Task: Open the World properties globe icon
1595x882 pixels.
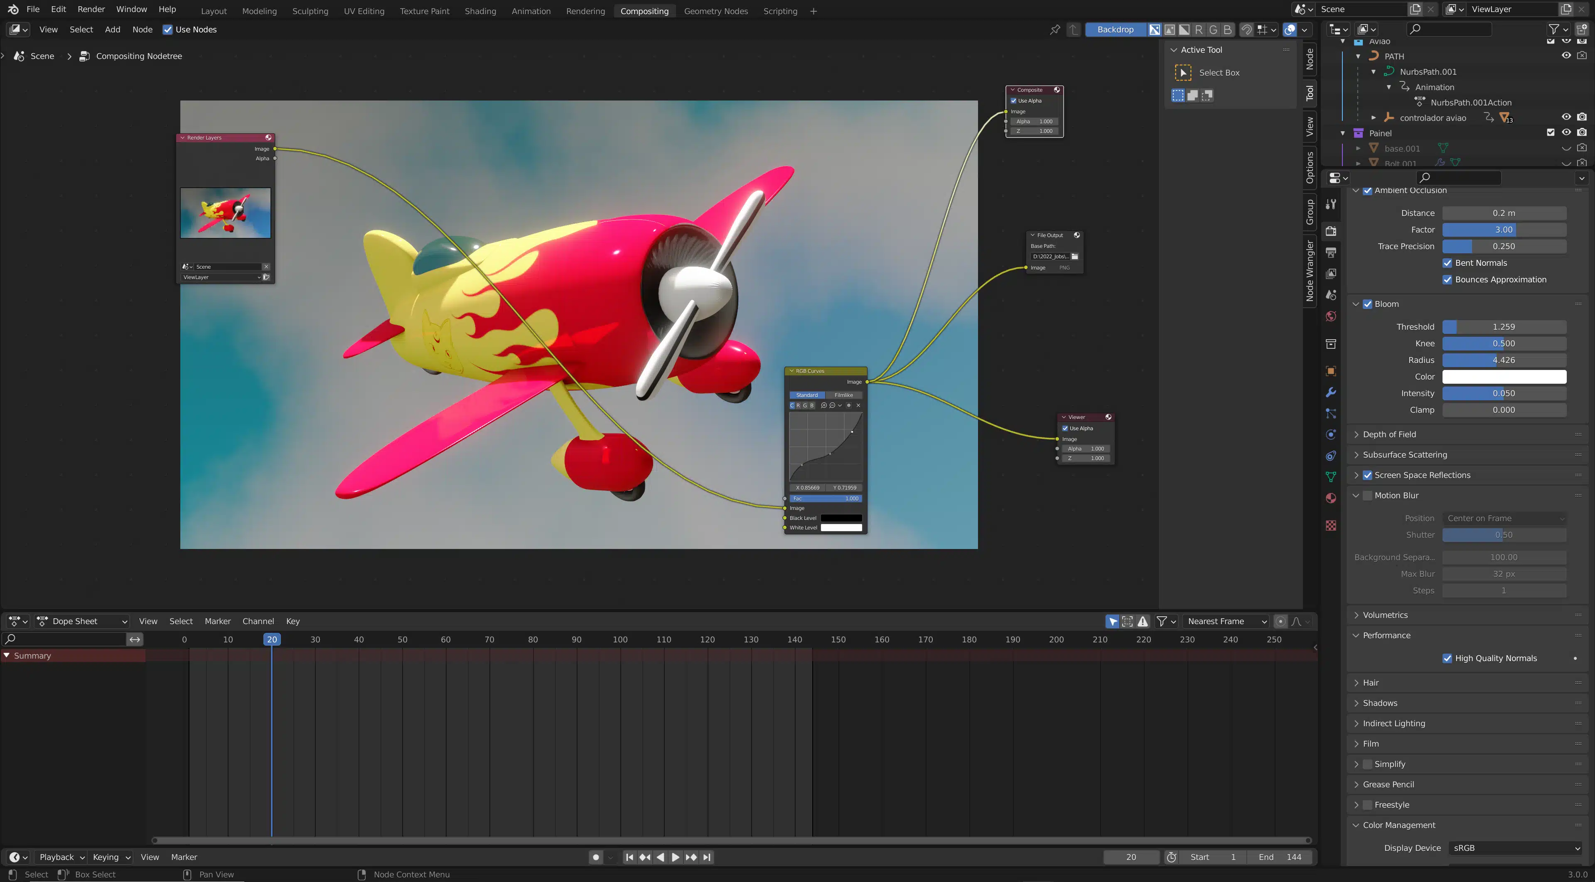Action: click(x=1331, y=317)
